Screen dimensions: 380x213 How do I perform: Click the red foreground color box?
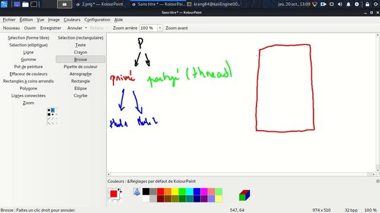pos(113,194)
